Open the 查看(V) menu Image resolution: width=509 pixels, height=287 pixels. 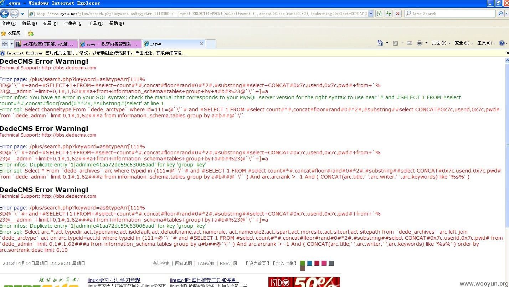coord(50,23)
